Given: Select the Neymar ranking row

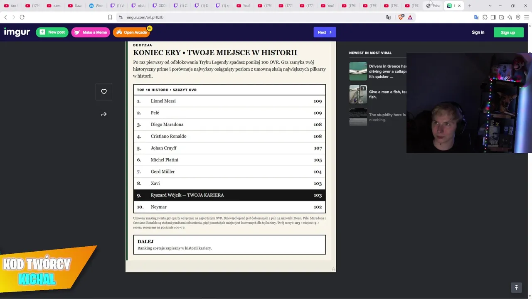Looking at the screenshot, I should (229, 207).
